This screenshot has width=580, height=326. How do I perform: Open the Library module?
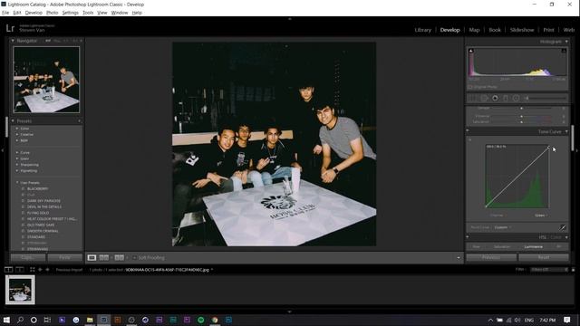[x=423, y=30]
